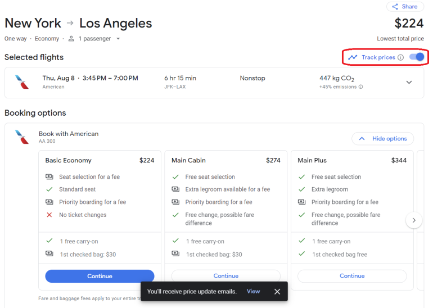
Task: Click the Share button
Action: pyautogui.click(x=405, y=7)
